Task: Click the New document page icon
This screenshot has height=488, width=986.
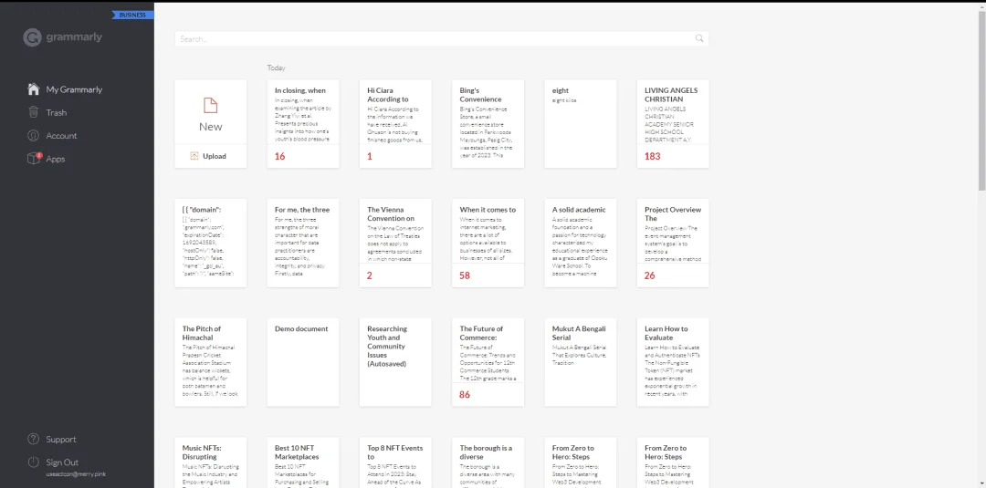Action: click(x=211, y=106)
